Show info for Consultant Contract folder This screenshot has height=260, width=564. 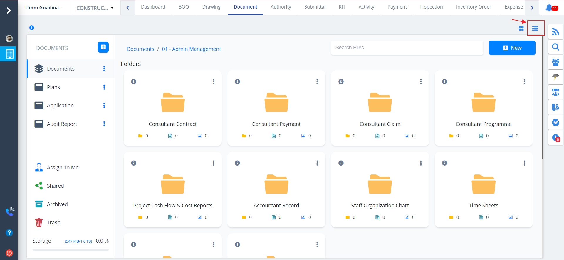(134, 81)
